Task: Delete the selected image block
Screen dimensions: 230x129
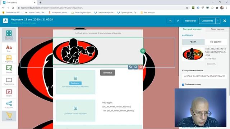Action: click(x=141, y=67)
